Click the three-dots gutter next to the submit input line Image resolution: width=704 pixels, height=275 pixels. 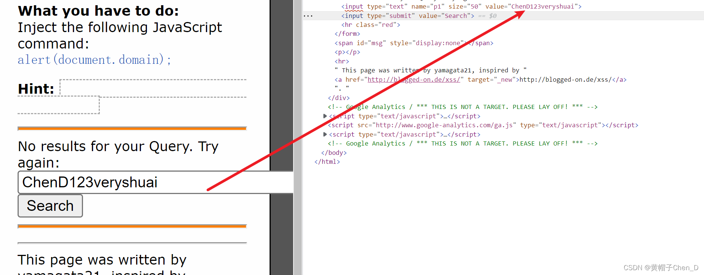pos(308,16)
